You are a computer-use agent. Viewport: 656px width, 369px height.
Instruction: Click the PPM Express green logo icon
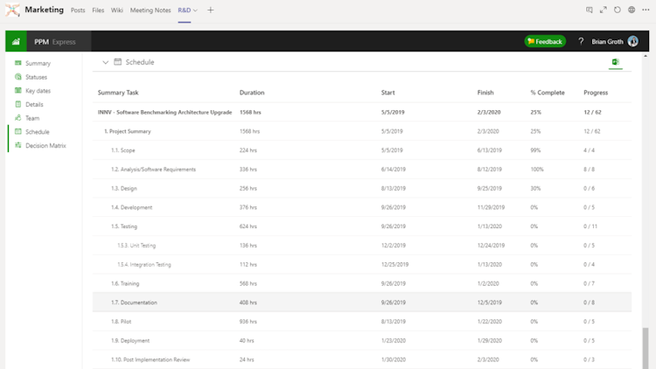17,41
